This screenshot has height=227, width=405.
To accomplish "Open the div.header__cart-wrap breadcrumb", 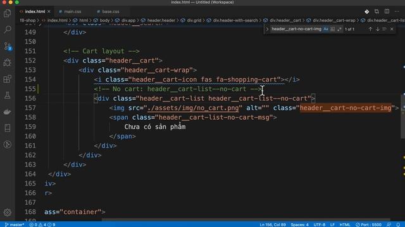I will (x=334, y=20).
